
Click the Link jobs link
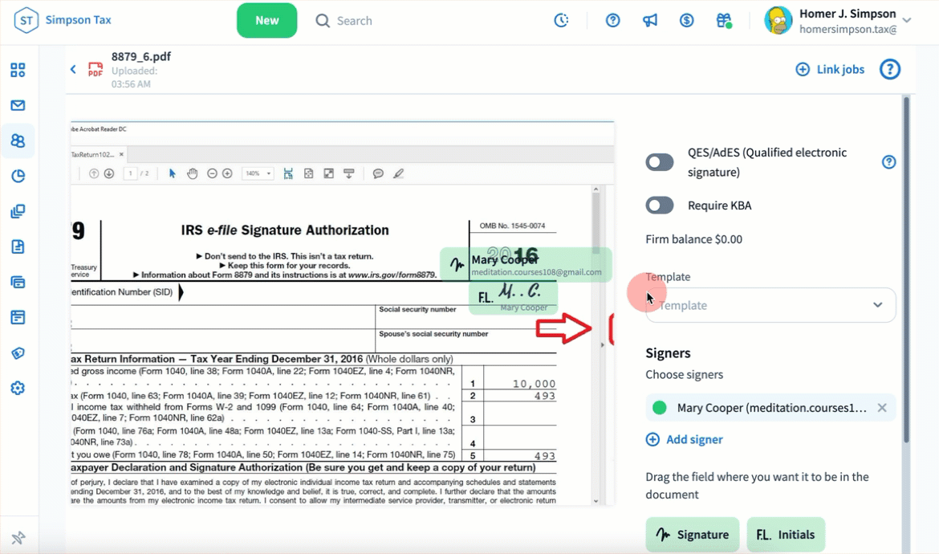coord(830,70)
